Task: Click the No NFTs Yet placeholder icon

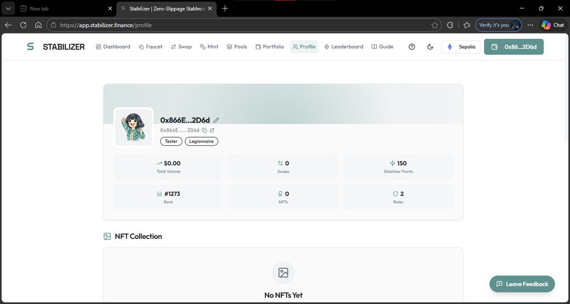Action: click(x=283, y=273)
